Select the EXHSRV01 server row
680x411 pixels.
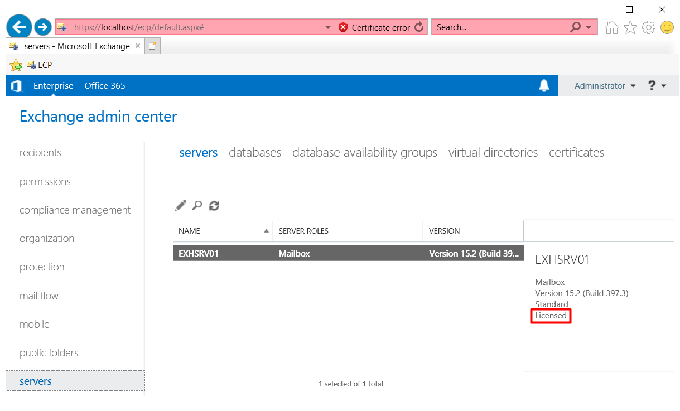348,253
